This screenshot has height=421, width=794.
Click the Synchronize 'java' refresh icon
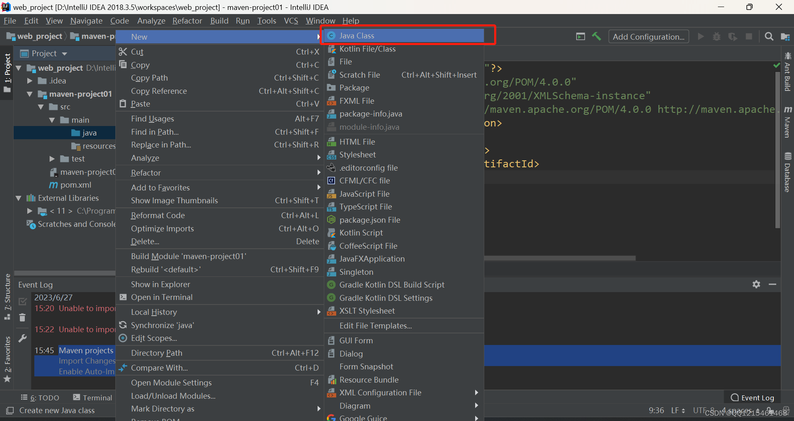pos(123,325)
